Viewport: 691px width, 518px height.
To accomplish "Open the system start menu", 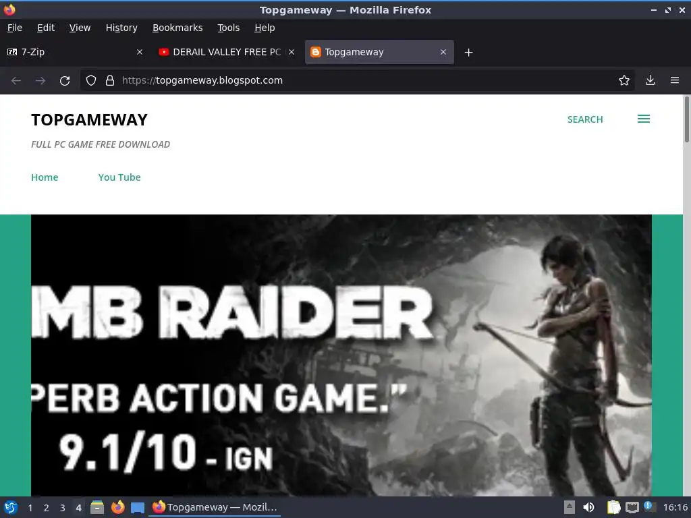I will coord(11,507).
